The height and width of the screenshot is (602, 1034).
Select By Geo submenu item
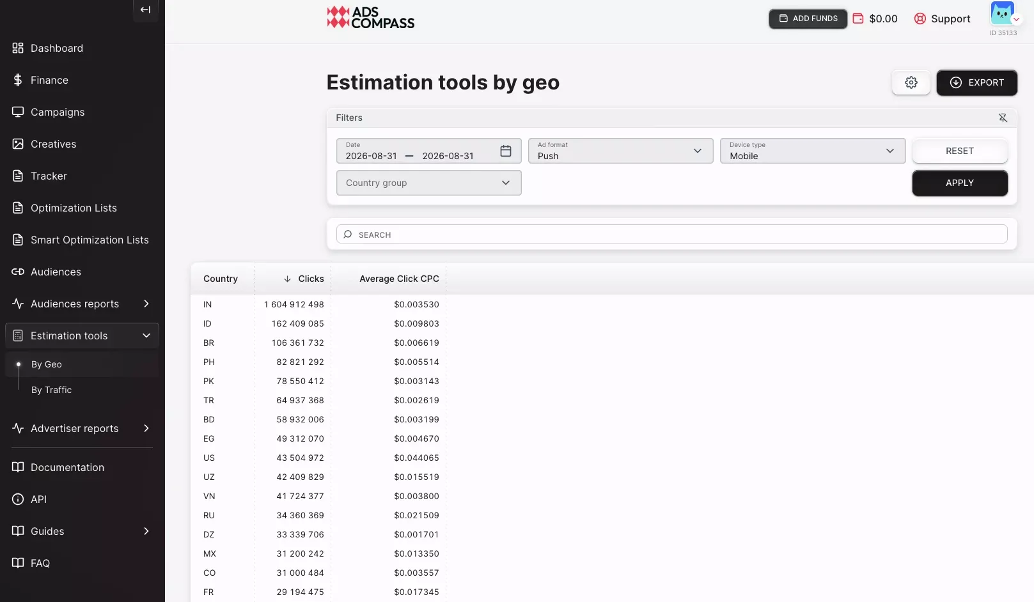pos(47,364)
